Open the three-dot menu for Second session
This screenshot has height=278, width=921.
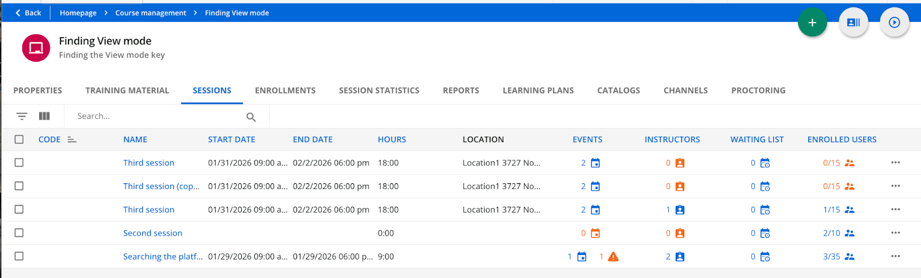coord(895,233)
